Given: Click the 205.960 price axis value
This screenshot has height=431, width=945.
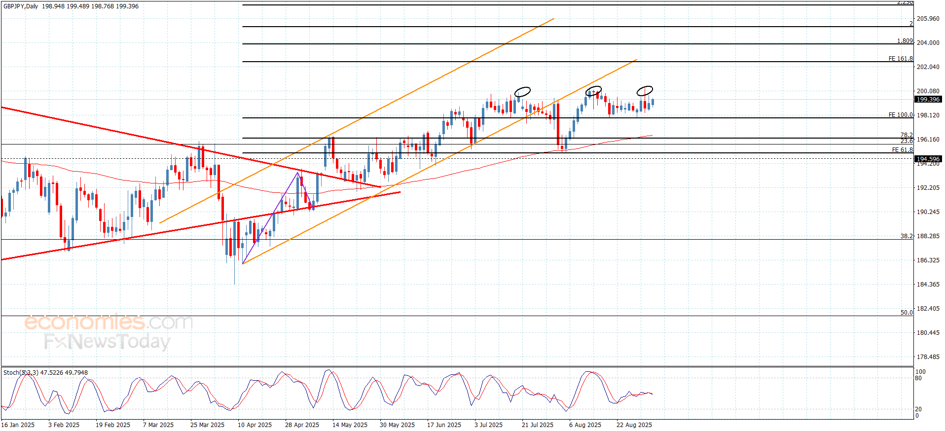Looking at the screenshot, I should click(x=928, y=19).
